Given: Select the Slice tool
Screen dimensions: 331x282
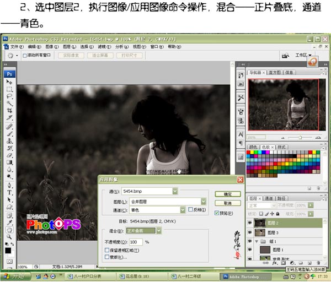Looking at the screenshot, I should point(9,118).
